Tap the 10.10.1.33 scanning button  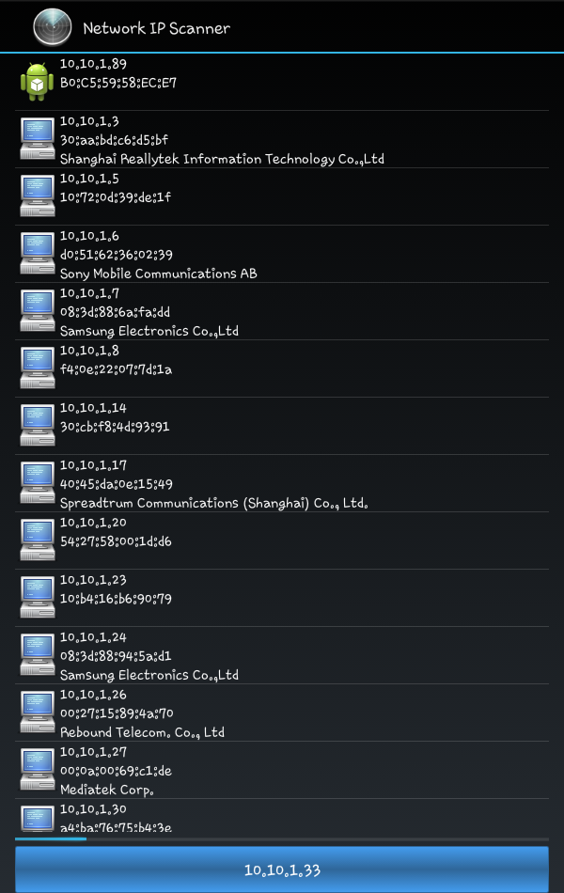(x=282, y=869)
